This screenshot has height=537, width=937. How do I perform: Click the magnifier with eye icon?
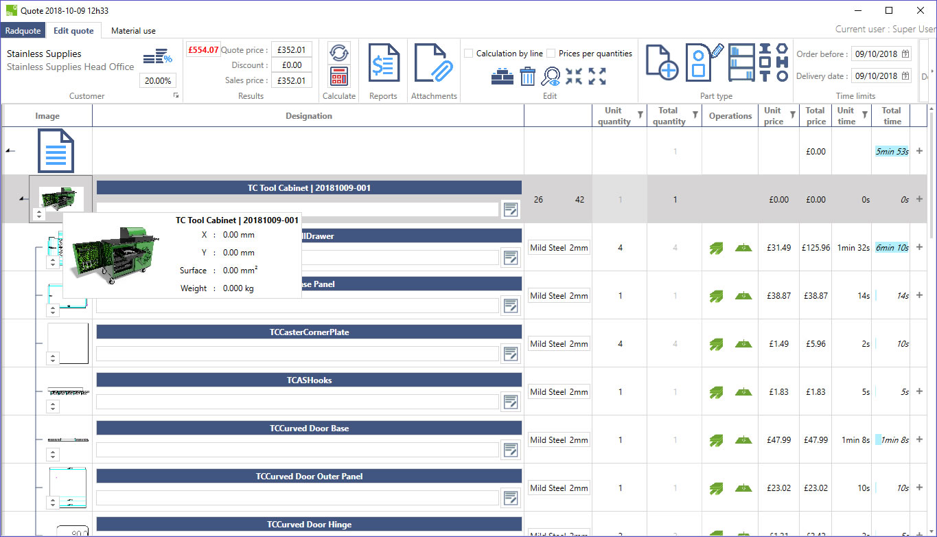point(551,76)
